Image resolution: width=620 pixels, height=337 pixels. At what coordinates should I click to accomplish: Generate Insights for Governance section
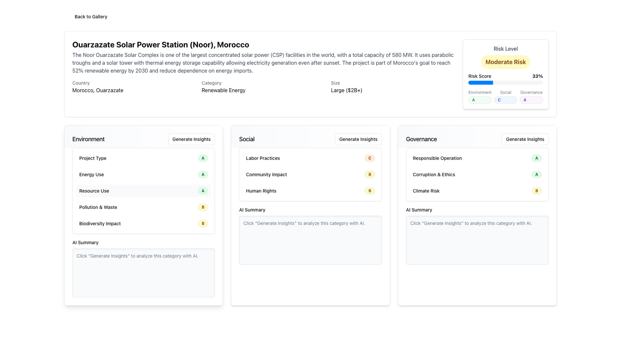tap(525, 139)
